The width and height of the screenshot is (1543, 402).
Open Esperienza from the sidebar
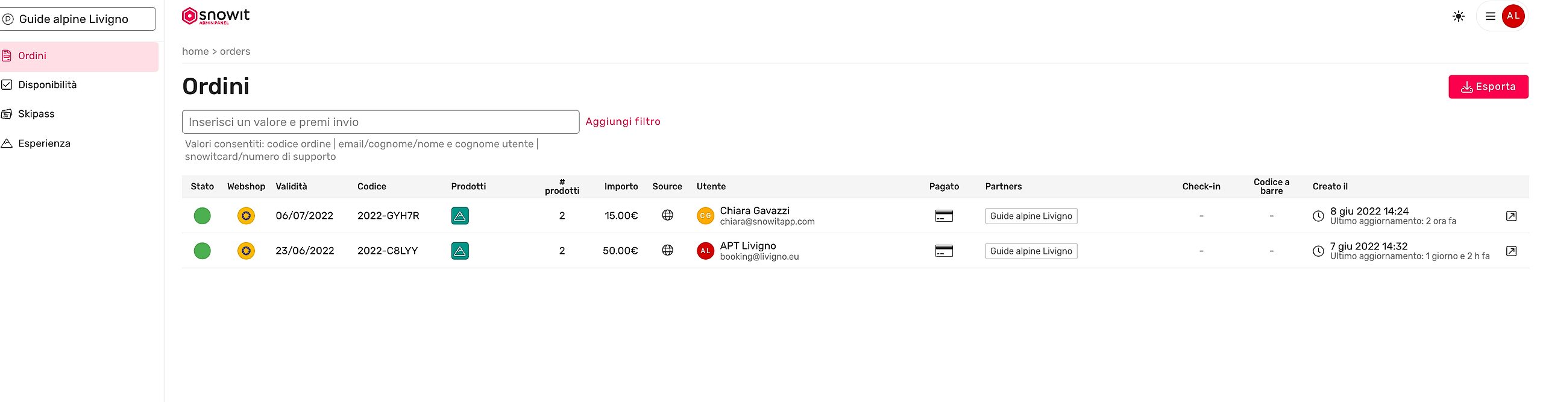[x=44, y=143]
